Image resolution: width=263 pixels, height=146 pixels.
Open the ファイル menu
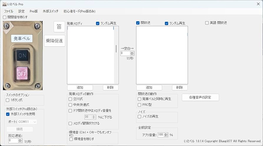9,11
